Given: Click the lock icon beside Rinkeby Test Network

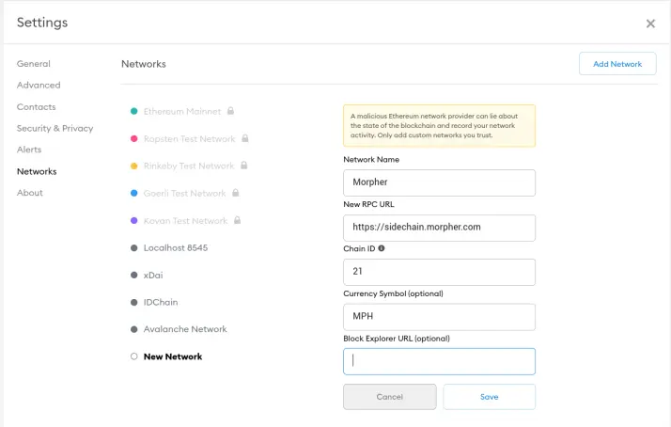Looking at the screenshot, I should click(244, 166).
